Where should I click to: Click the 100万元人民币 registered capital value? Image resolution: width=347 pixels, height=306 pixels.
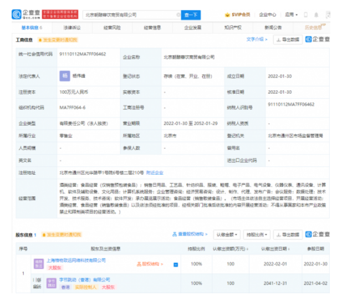(74, 92)
